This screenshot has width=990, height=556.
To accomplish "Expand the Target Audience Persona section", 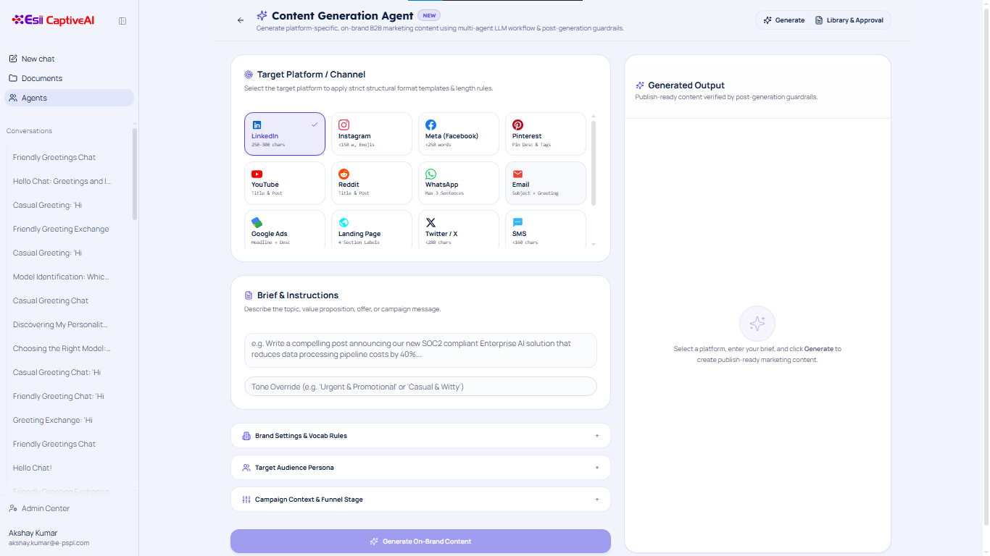I will [420, 468].
